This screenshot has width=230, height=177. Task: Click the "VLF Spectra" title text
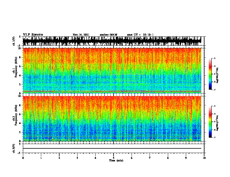[x=33, y=34]
